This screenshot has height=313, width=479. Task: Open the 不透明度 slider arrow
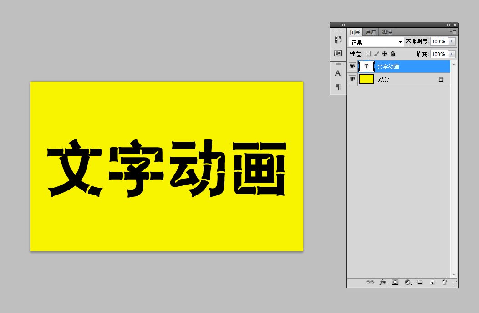[452, 41]
